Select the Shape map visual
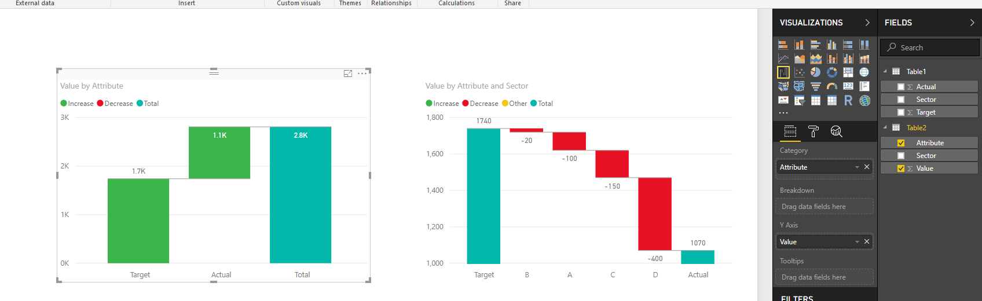Screen dimensions: 982x301 800,86
